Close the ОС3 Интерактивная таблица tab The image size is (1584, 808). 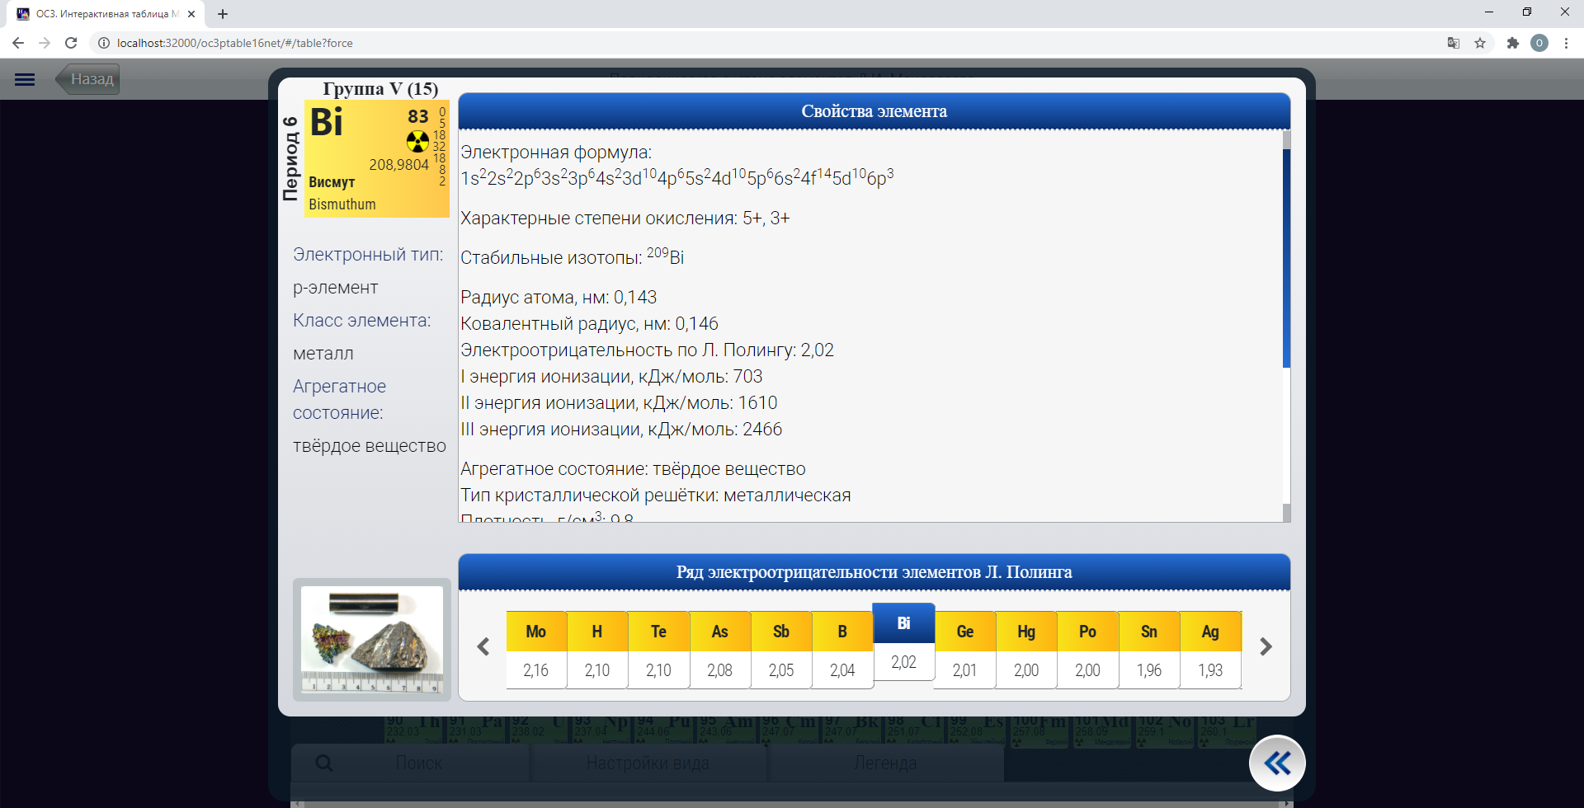(191, 14)
